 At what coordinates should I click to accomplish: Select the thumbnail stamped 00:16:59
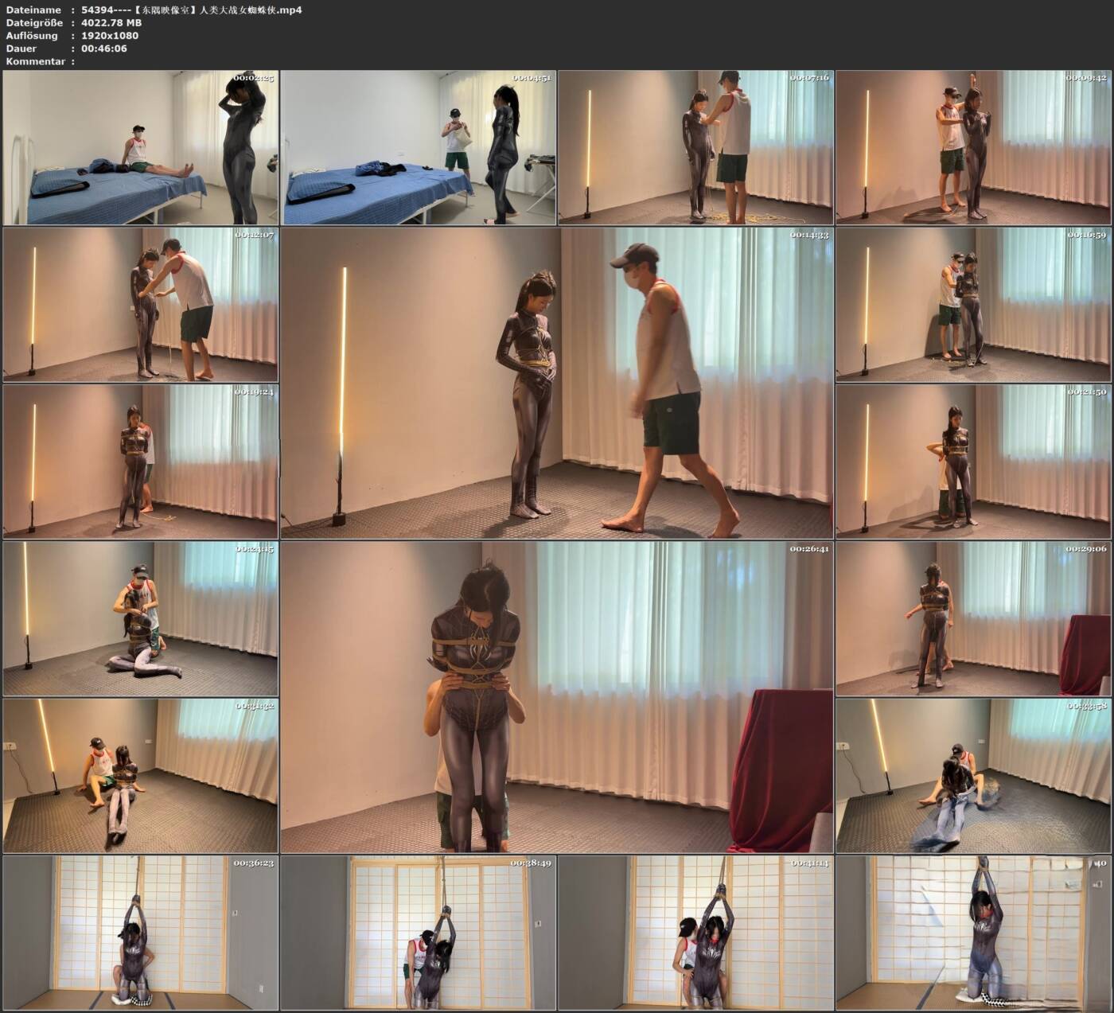coord(973,305)
